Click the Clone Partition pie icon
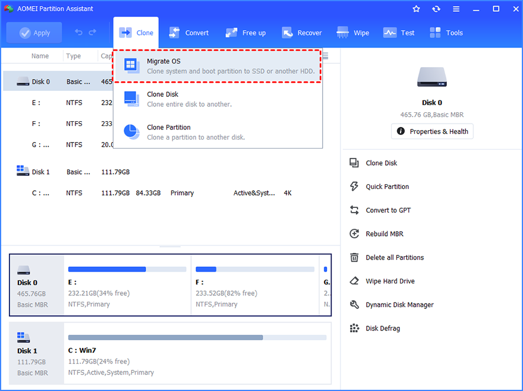This screenshot has height=391, width=523. [x=131, y=132]
